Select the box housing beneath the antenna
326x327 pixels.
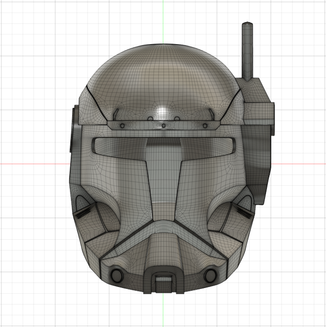point(257,101)
